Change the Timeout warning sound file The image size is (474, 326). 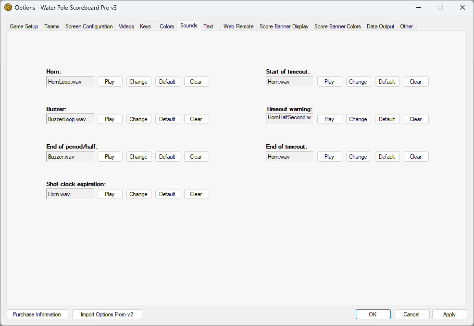[x=358, y=119]
